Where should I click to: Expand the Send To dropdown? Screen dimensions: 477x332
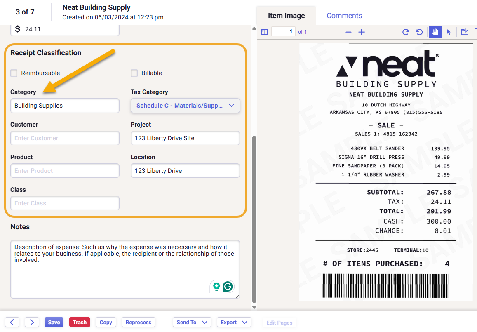pyautogui.click(x=192, y=322)
